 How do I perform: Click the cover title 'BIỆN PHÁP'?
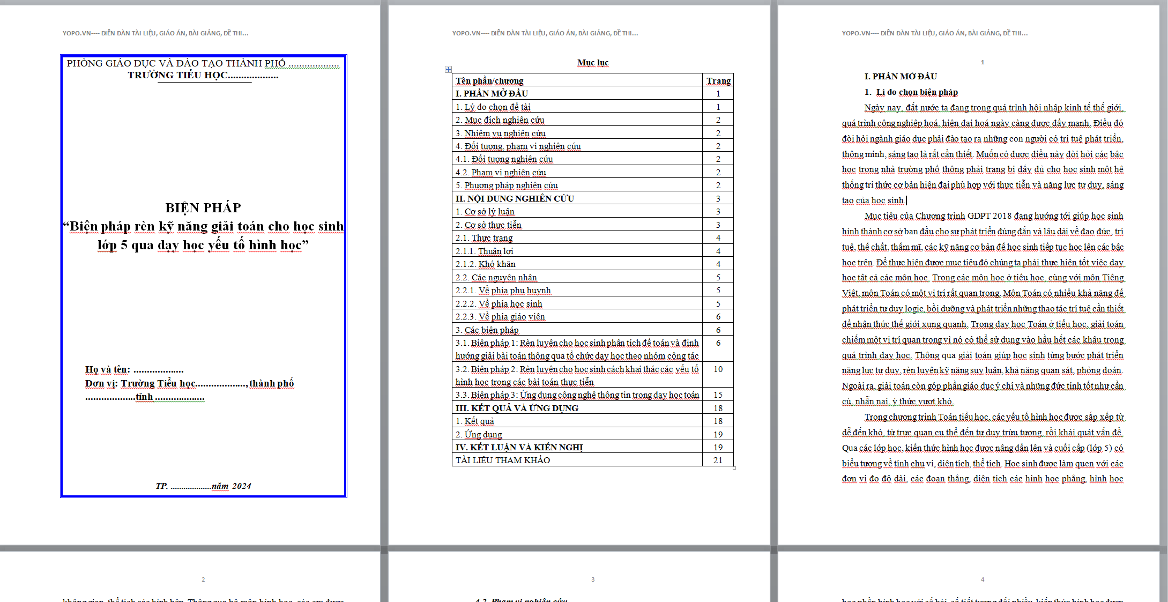[203, 207]
